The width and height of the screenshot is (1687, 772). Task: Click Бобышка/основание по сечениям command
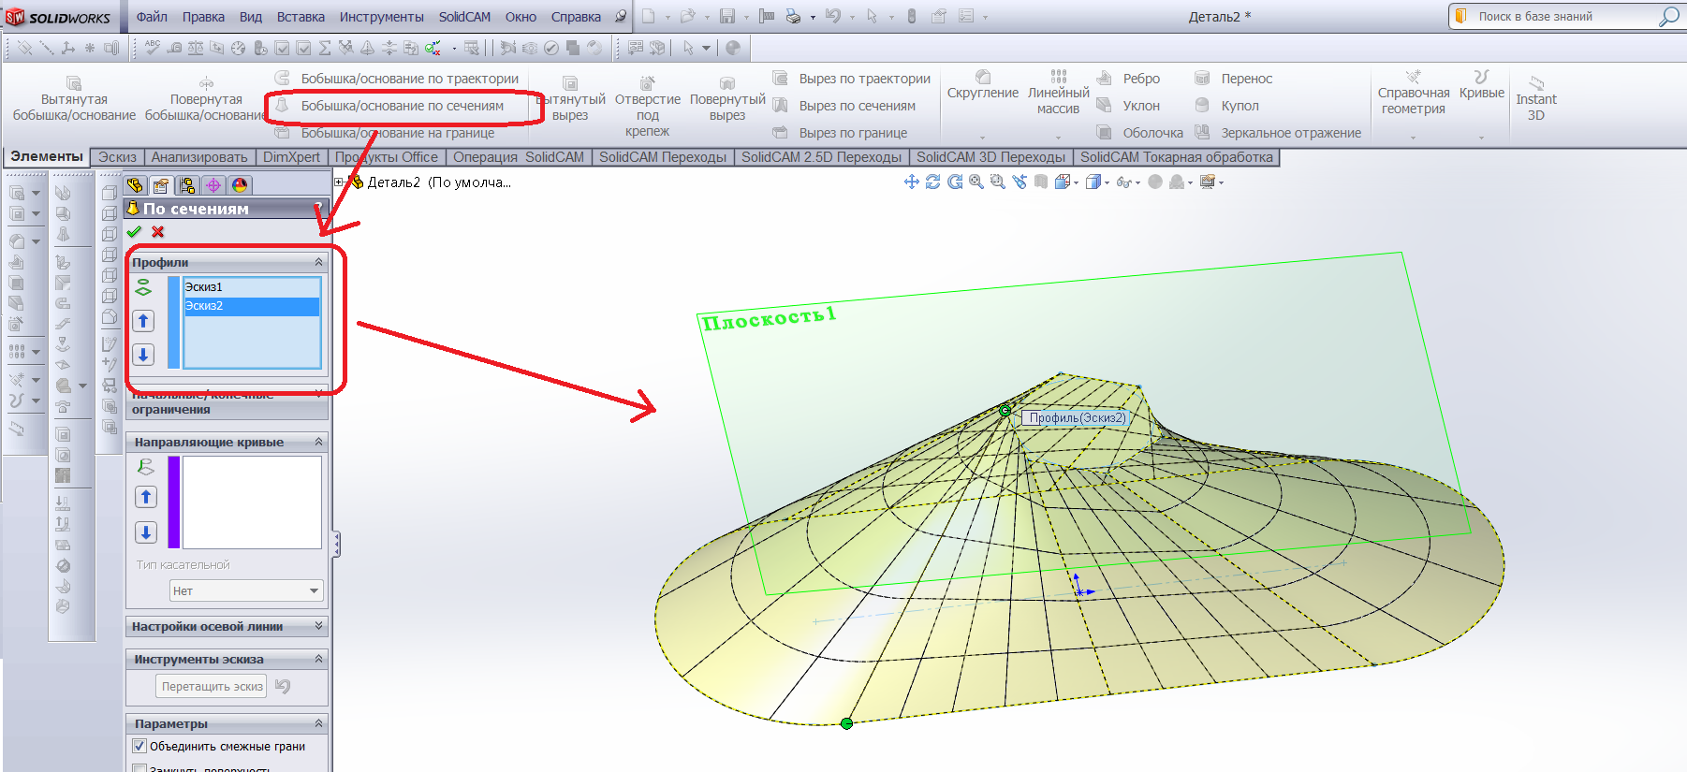pos(402,106)
